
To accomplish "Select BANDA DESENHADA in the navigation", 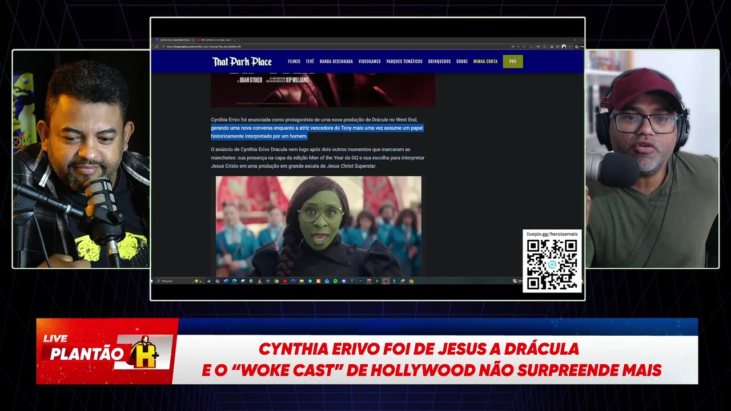I will (336, 61).
